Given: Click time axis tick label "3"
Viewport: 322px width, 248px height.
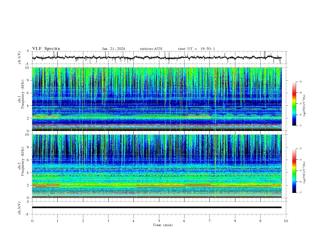Looking at the screenshot, I should tap(108, 221).
